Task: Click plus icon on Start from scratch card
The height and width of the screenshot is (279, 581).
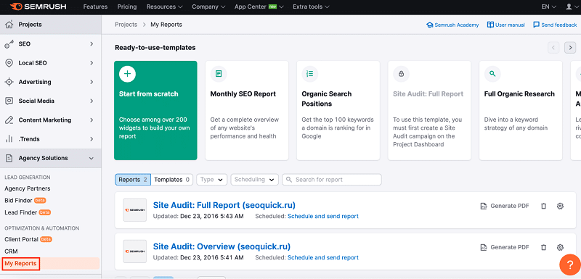Action: pyautogui.click(x=127, y=73)
